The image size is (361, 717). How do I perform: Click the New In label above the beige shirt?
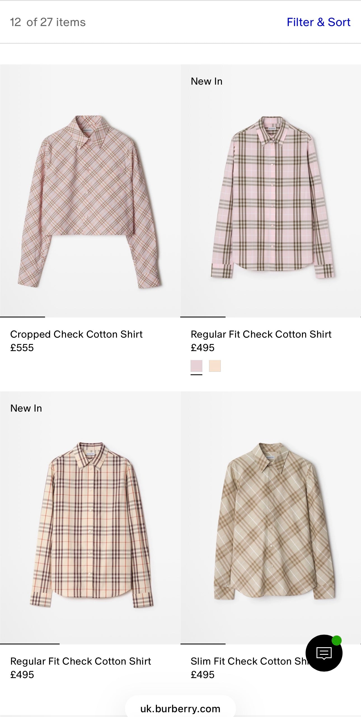click(26, 408)
